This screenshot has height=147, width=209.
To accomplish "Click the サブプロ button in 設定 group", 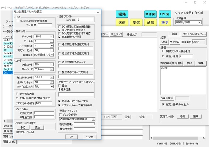I will point(174,42).
